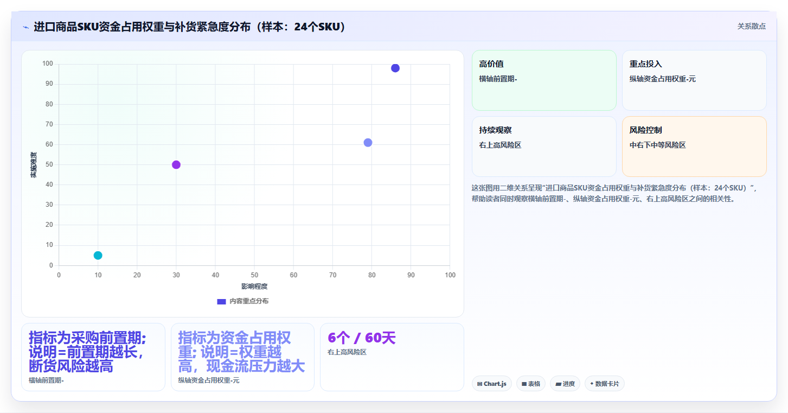Click the 6个 / 60天 value

[362, 338]
